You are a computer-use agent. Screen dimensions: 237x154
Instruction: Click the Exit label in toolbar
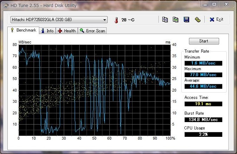(219, 20)
